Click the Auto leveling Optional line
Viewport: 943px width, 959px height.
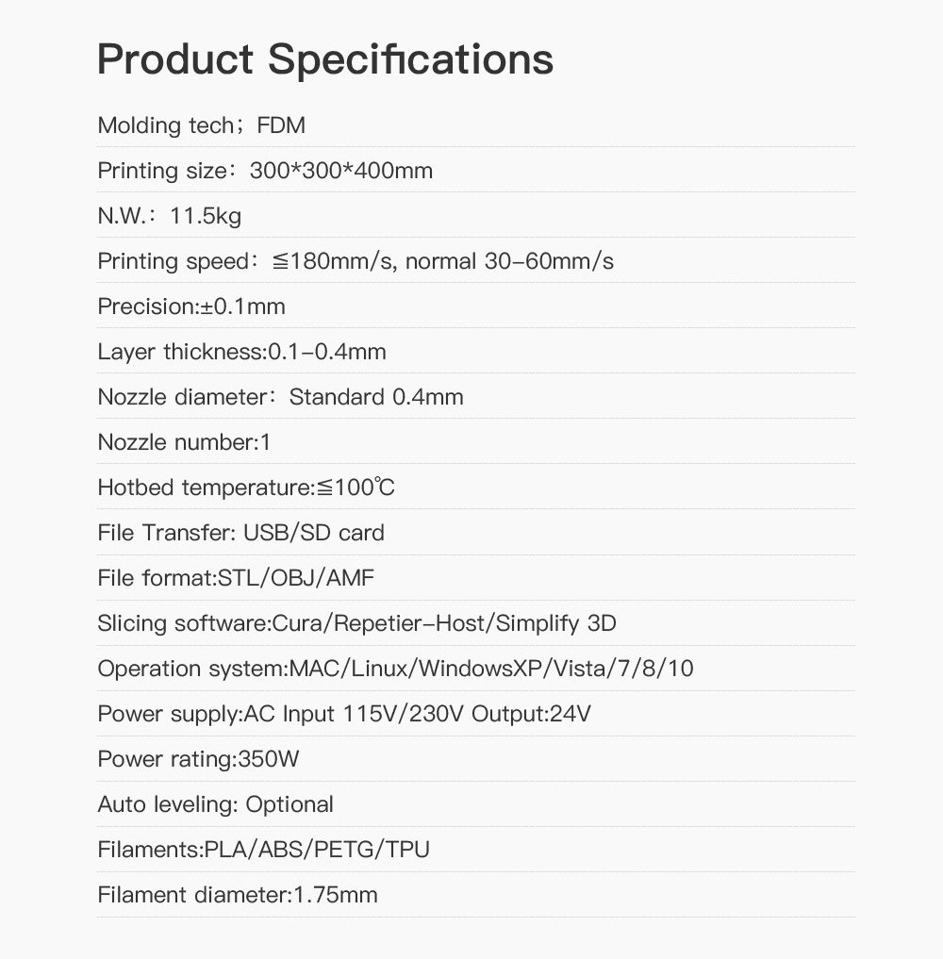tap(215, 804)
